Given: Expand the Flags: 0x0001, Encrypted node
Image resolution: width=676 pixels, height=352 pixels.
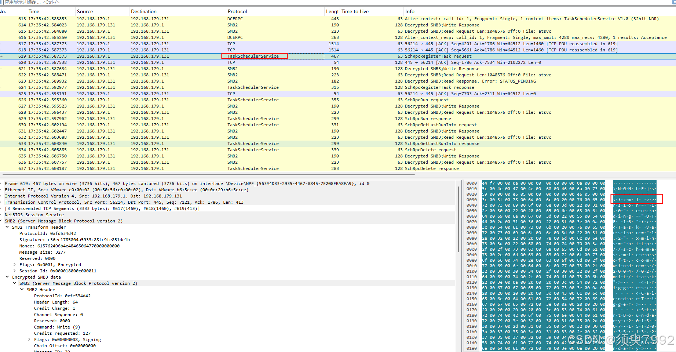Looking at the screenshot, I should click(x=15, y=265).
